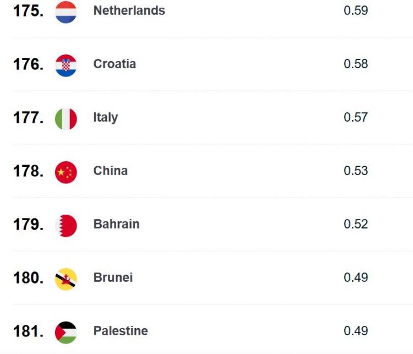Click the 0.52 value for Bahrain
413x354 pixels.
pos(356,224)
